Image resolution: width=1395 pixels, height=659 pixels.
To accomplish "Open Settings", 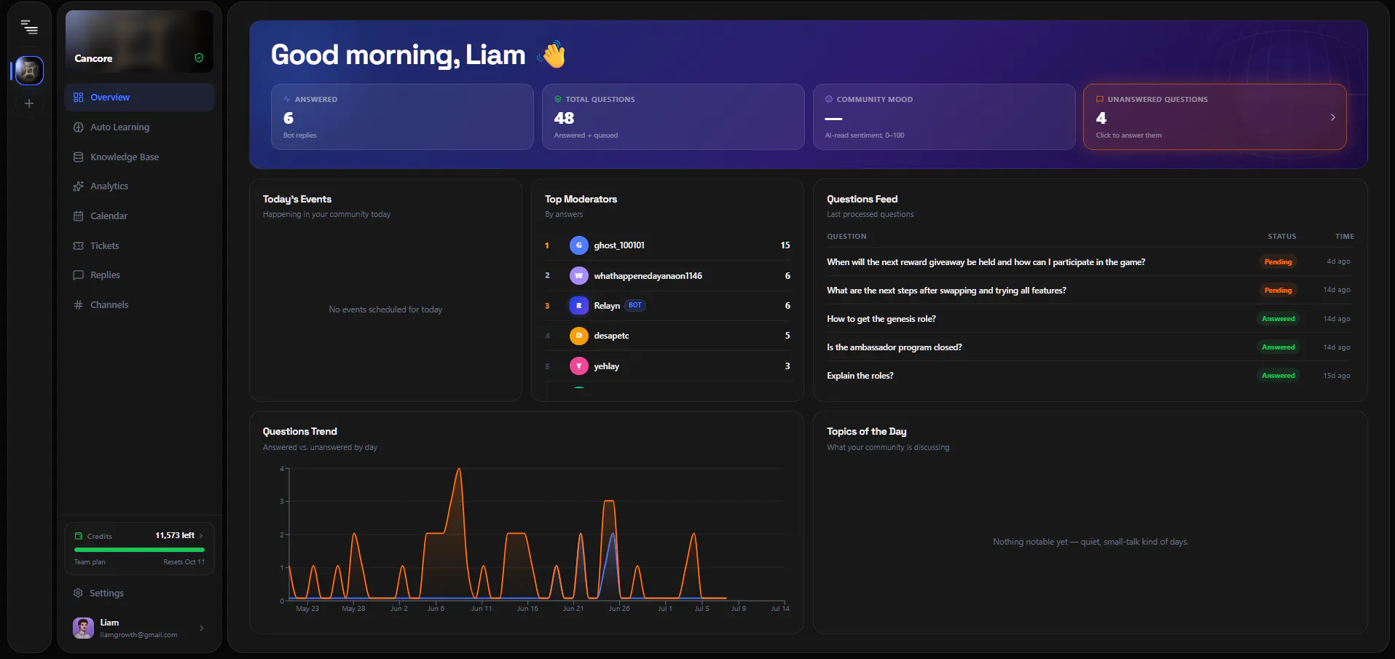I will (139, 593).
